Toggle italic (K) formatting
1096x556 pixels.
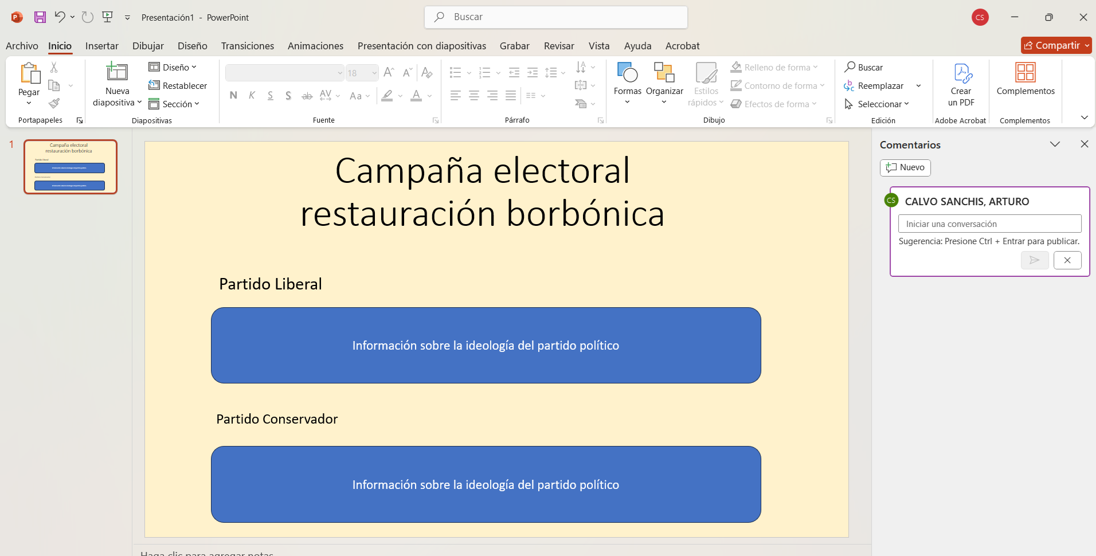(x=252, y=96)
